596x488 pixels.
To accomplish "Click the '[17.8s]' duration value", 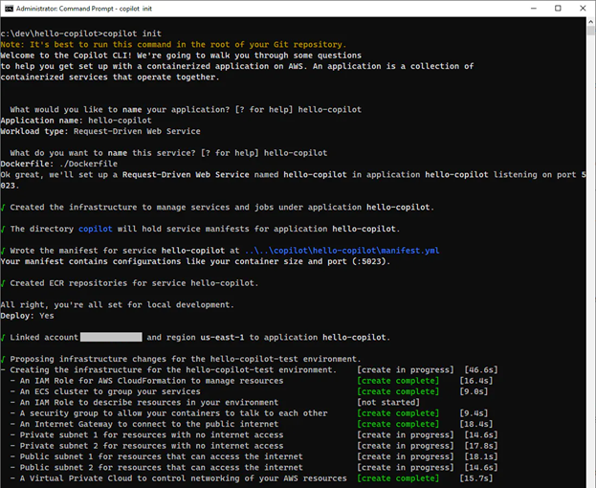I will [481, 446].
